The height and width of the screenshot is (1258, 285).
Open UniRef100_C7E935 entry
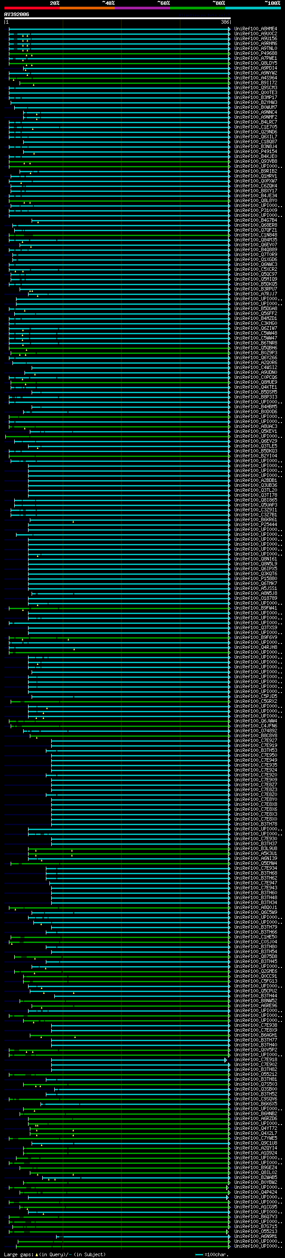pos(256,765)
